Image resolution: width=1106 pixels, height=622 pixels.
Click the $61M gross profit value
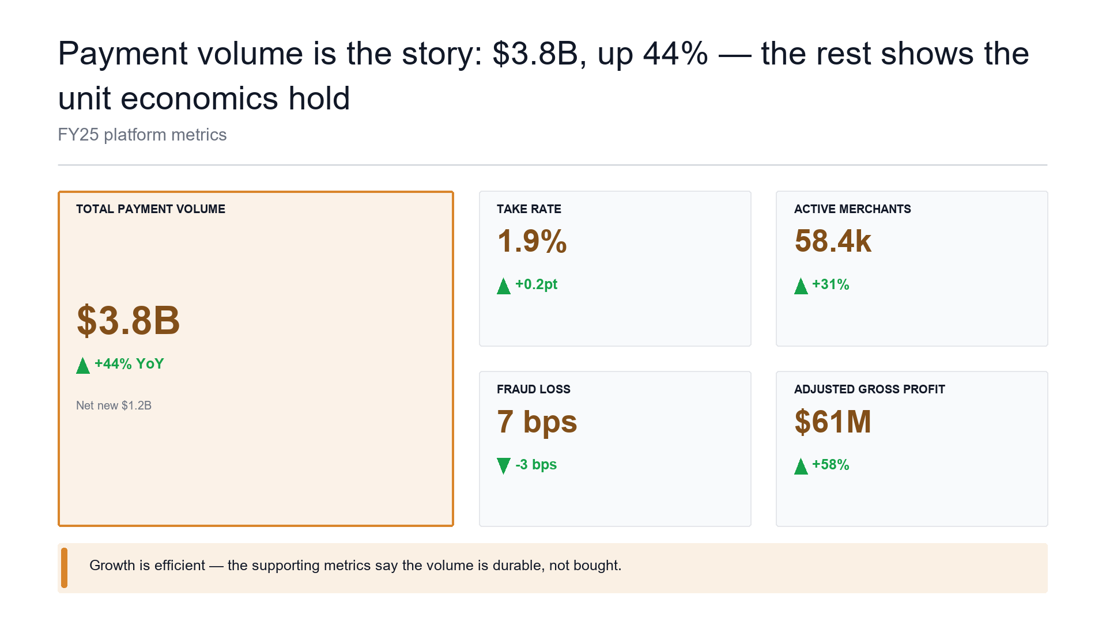[x=833, y=422]
